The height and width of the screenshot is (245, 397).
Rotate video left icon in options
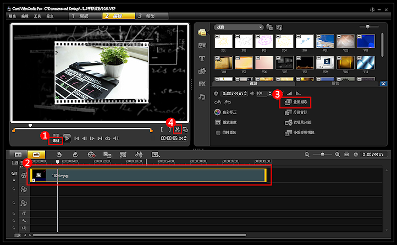coord(218,102)
